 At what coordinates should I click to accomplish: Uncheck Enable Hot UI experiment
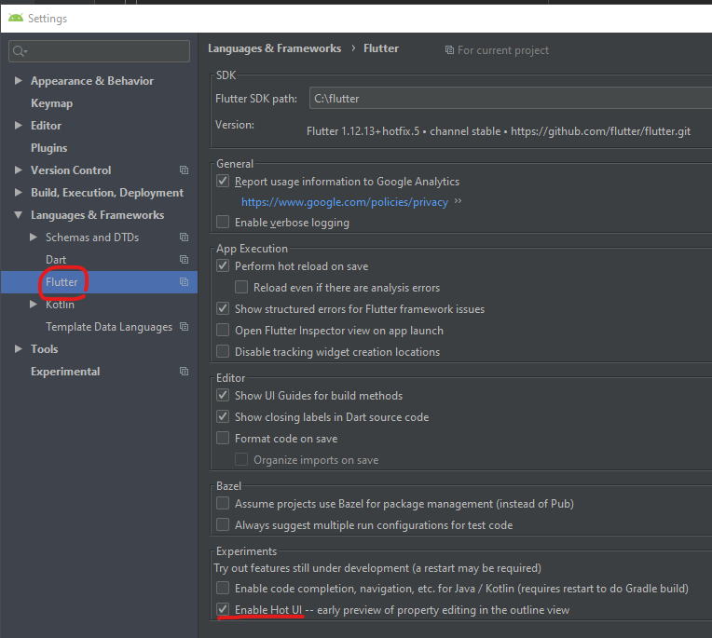coord(223,609)
